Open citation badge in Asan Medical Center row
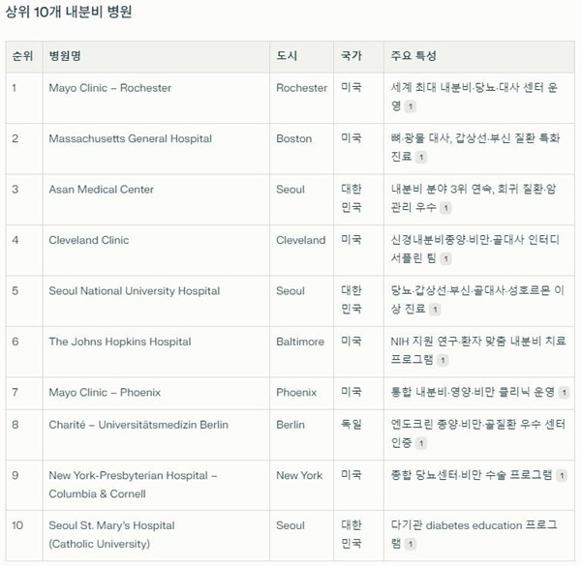Screen dimensions: 582x566 [445, 208]
